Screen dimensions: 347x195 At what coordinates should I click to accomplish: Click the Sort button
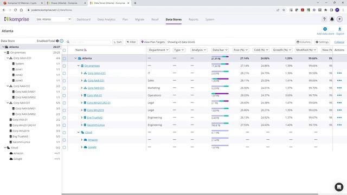[x=118, y=42]
